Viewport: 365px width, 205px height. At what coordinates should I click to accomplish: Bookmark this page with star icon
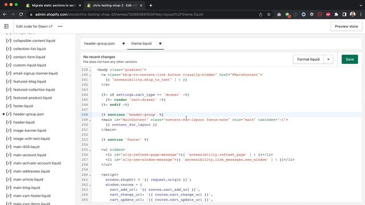click(269, 14)
